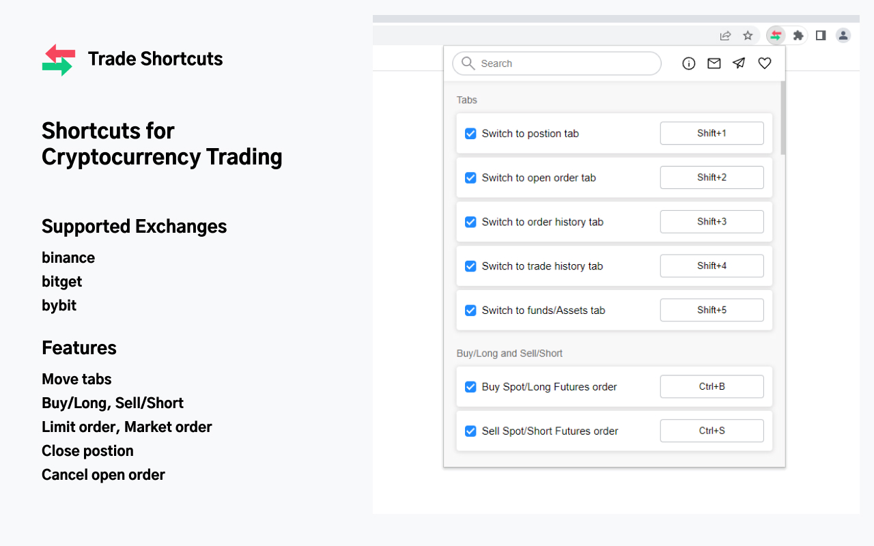
Task: Toggle the browser side panel icon
Action: (821, 35)
